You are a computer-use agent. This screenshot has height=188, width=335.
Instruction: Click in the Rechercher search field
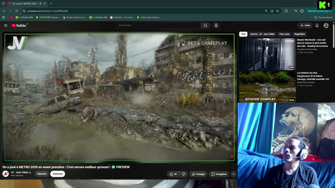pos(158,25)
